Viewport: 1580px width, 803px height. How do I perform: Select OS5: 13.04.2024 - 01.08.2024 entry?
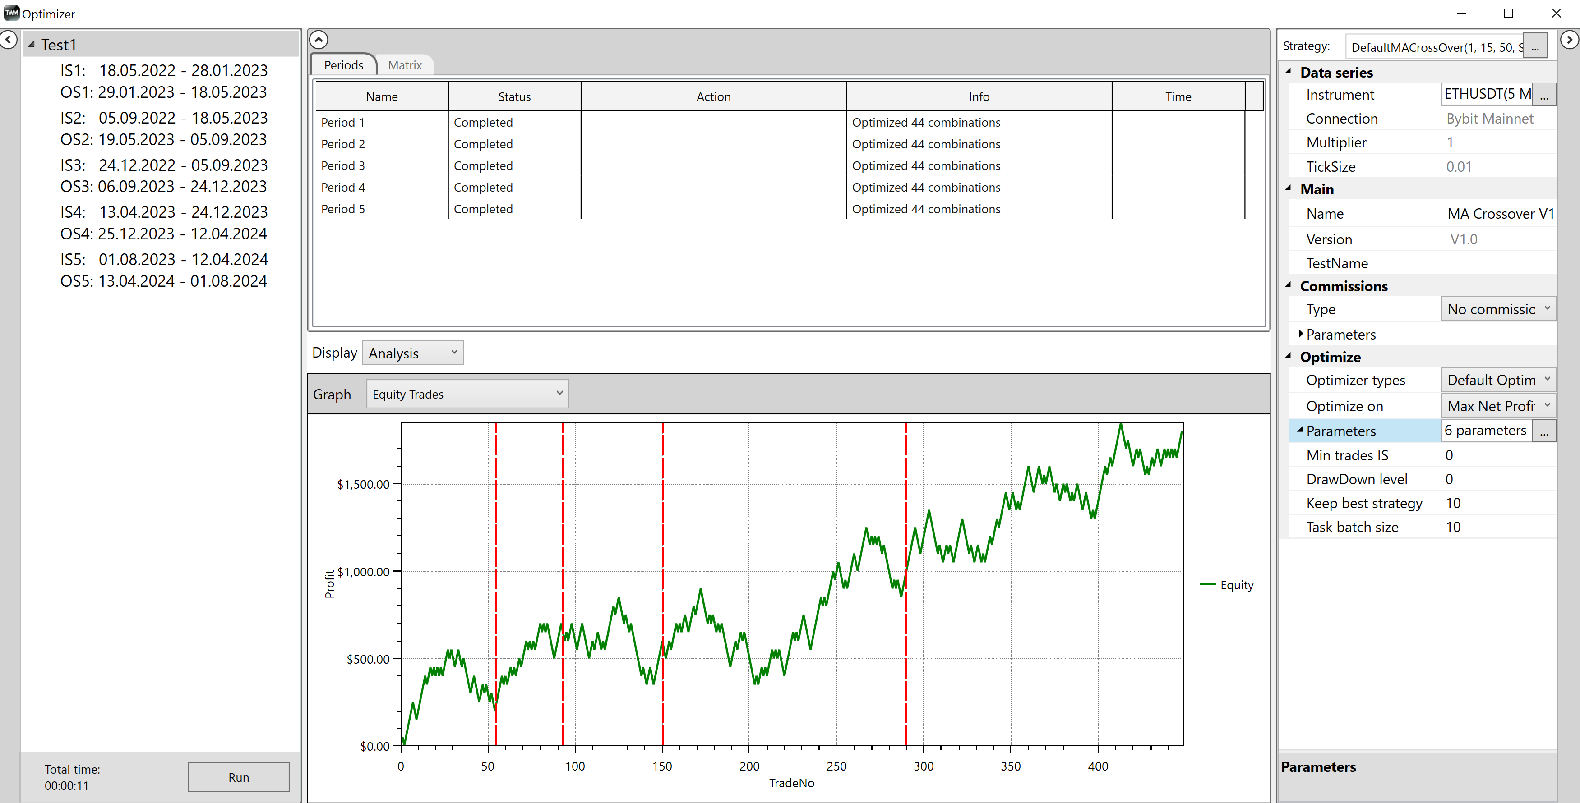pyautogui.click(x=164, y=281)
